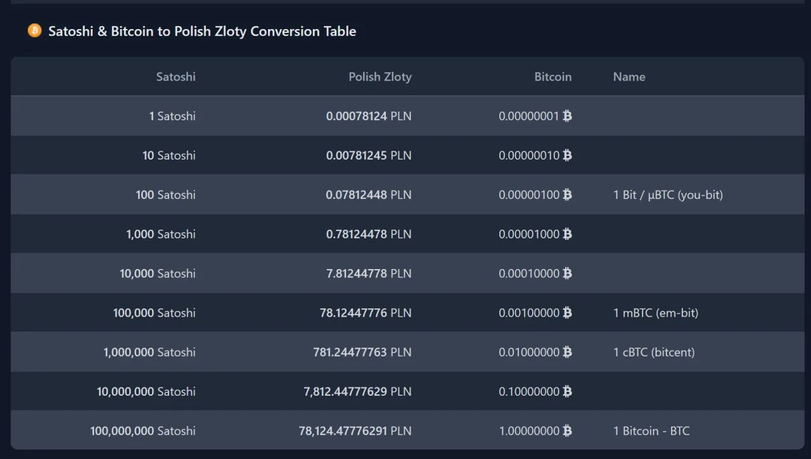Click the Bitcoin column header
This screenshot has width=811, height=459.
(553, 77)
